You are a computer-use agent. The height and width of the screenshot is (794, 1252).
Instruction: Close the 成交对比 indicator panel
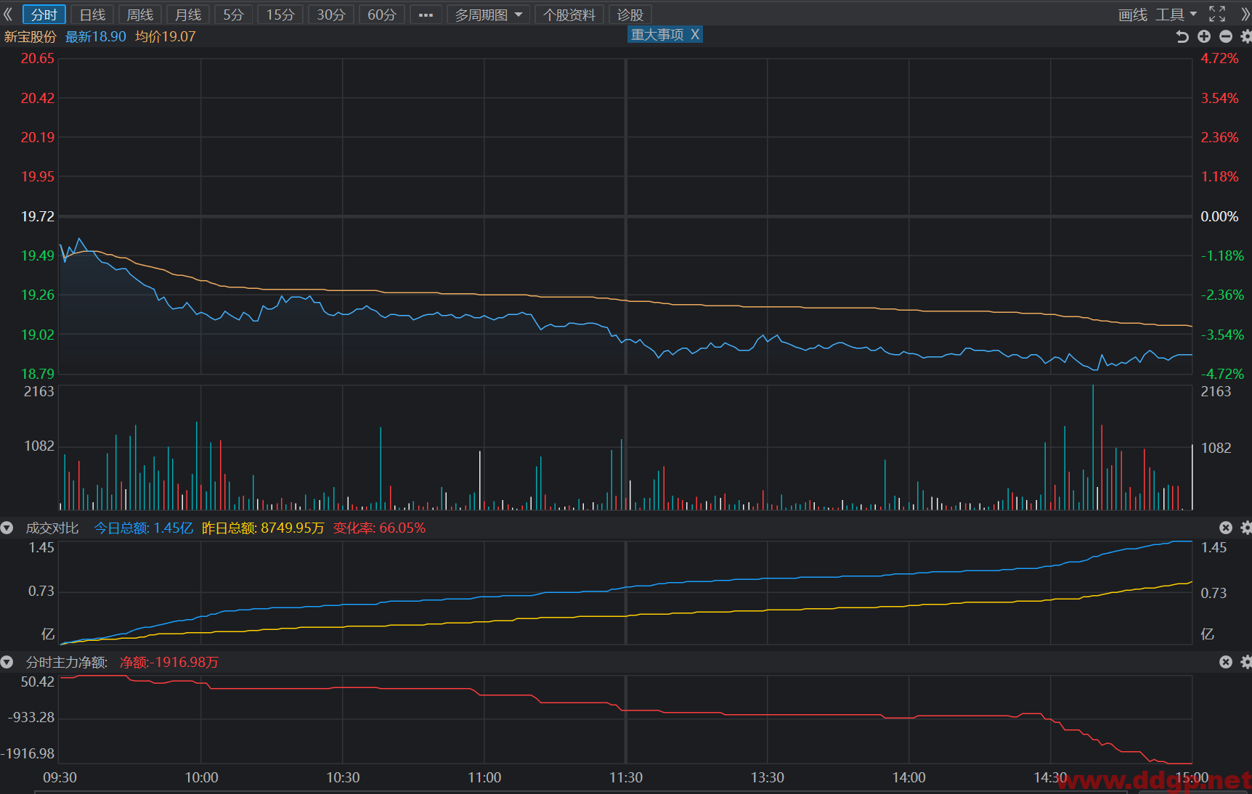coord(1226,528)
